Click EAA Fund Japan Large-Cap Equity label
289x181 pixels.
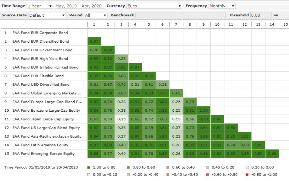pyautogui.click(x=43, y=119)
